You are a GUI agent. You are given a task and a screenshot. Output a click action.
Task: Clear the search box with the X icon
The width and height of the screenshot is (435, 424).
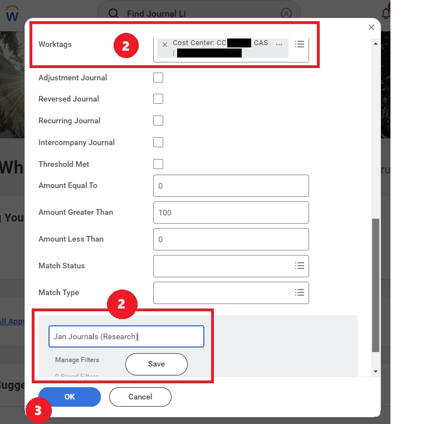click(x=286, y=13)
